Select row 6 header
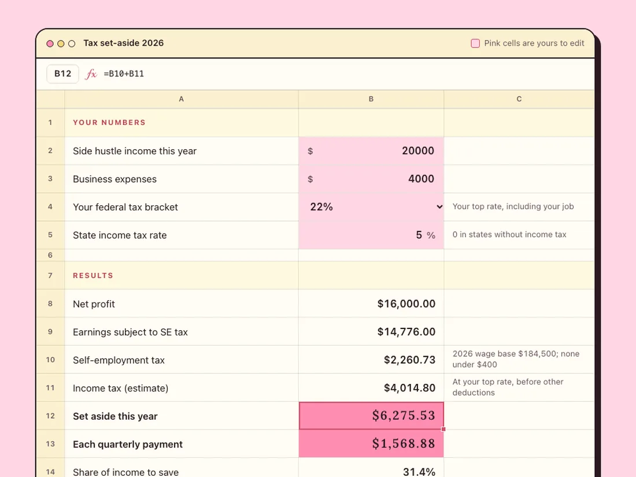The width and height of the screenshot is (636, 477). click(50, 255)
